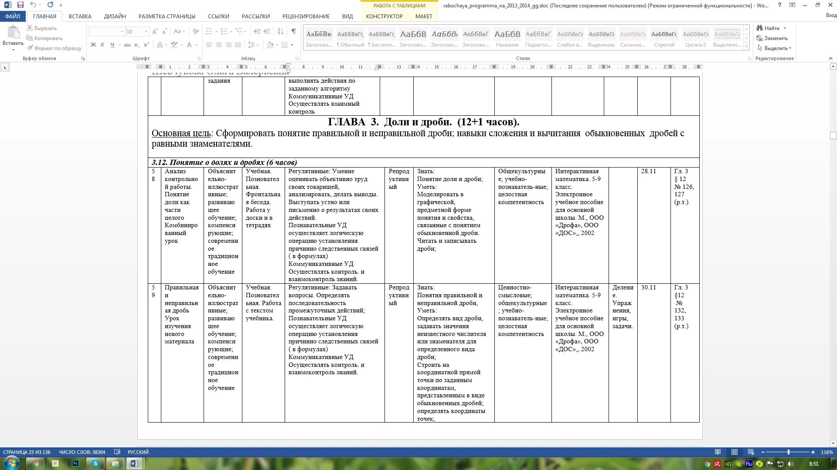Expand the Найти dropdown arrow
The width and height of the screenshot is (837, 470).
(x=785, y=28)
